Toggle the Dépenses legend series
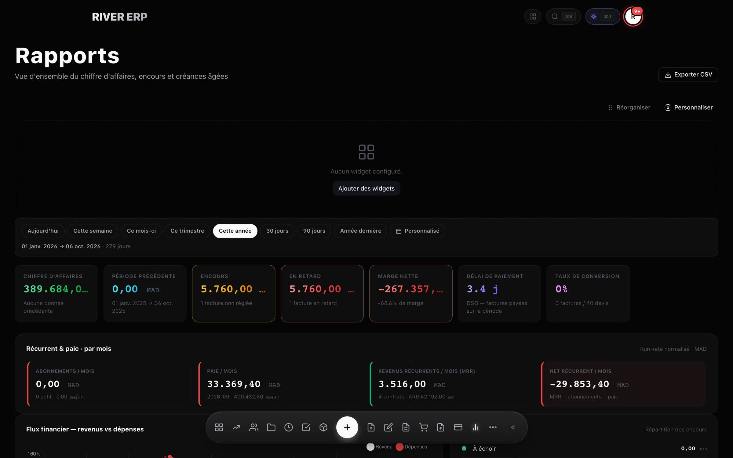733x458 pixels. [411, 447]
